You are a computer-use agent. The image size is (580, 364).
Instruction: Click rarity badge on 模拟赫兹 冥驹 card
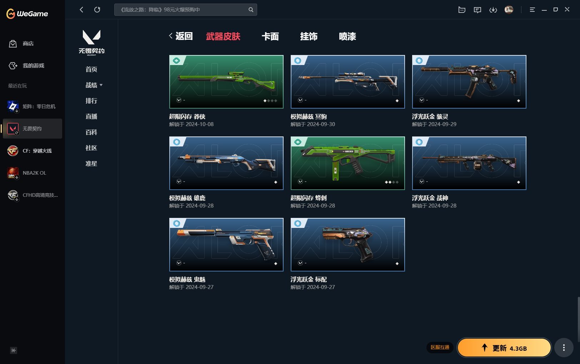pyautogui.click(x=297, y=61)
